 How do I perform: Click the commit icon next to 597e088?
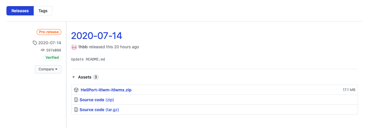[43, 50]
